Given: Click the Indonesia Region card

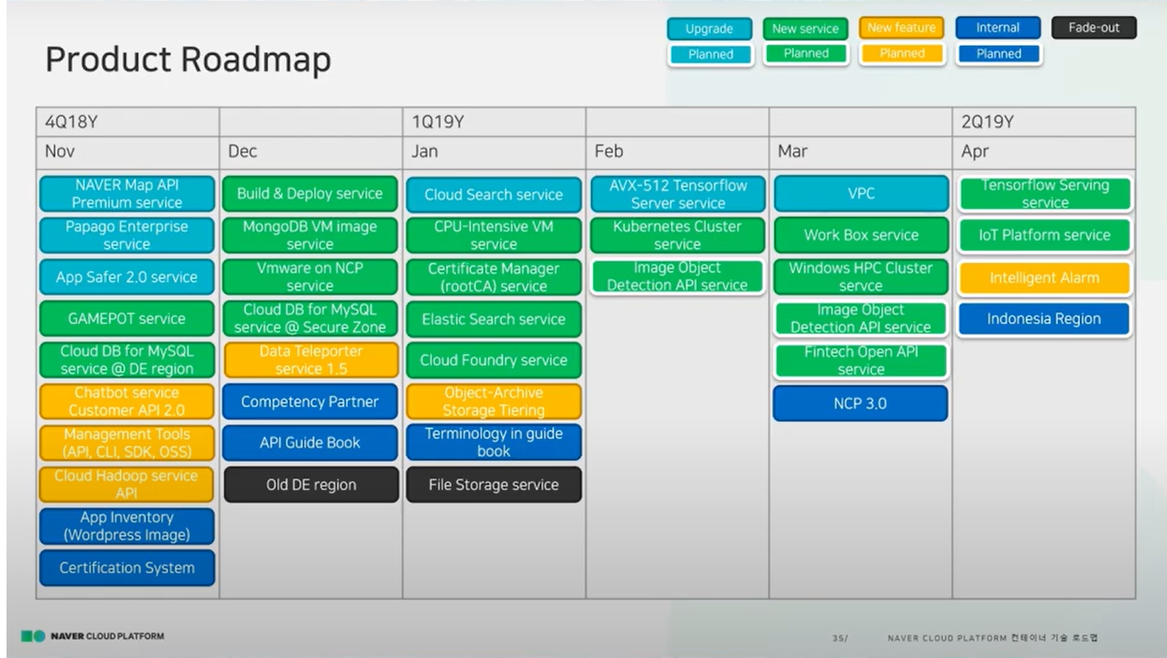Looking at the screenshot, I should pyautogui.click(x=1045, y=319).
